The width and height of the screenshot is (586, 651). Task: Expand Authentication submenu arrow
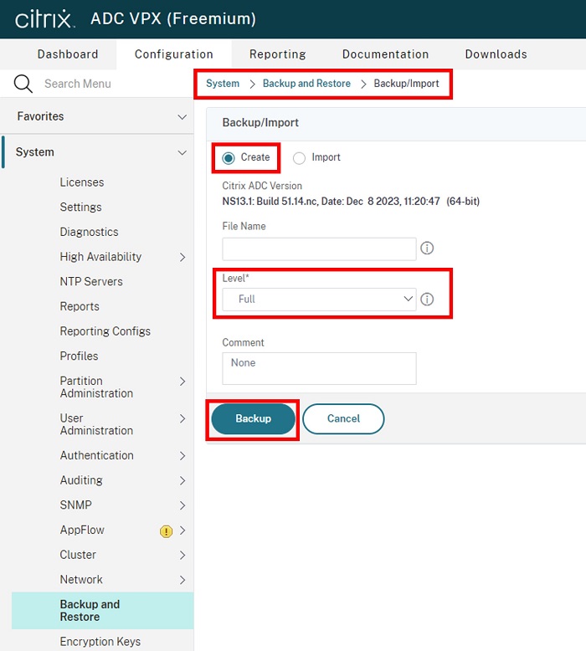[182, 456]
